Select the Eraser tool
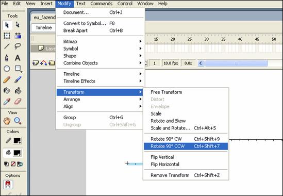 18,102
